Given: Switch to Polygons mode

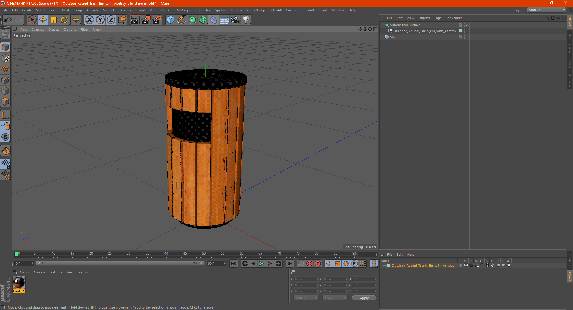Looking at the screenshot, I should [x=5, y=102].
